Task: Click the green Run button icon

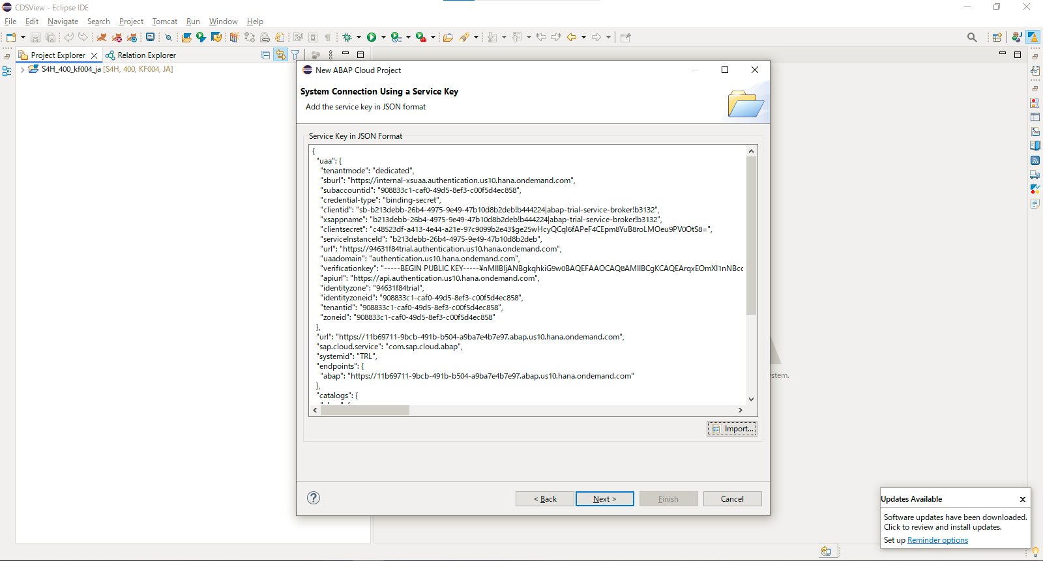Action: (372, 37)
